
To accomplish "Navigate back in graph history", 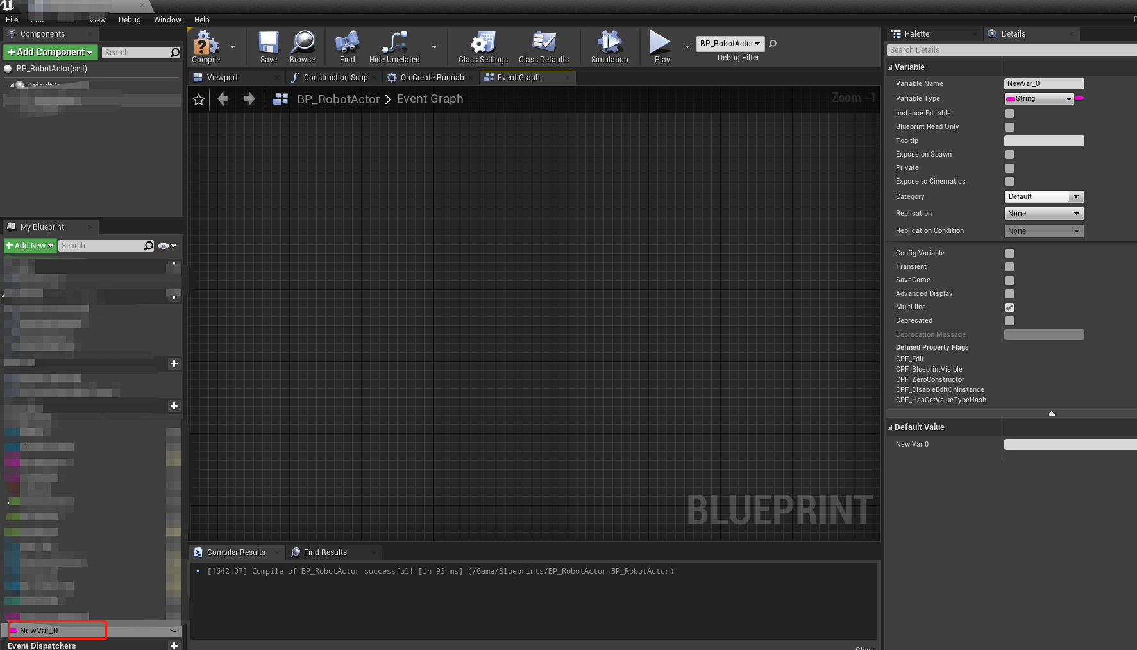I will (x=223, y=99).
